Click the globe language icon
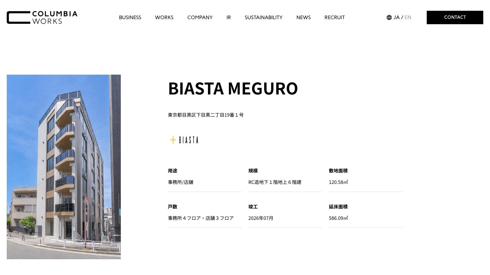 [389, 17]
